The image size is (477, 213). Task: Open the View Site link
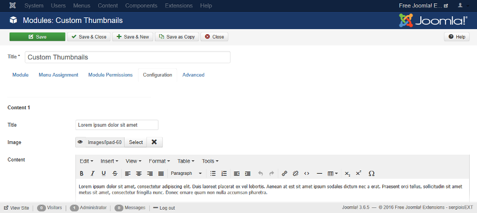pos(17,208)
